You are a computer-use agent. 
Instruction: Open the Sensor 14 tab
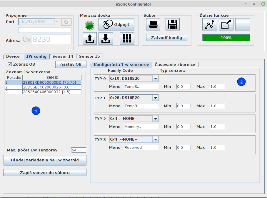point(63,56)
